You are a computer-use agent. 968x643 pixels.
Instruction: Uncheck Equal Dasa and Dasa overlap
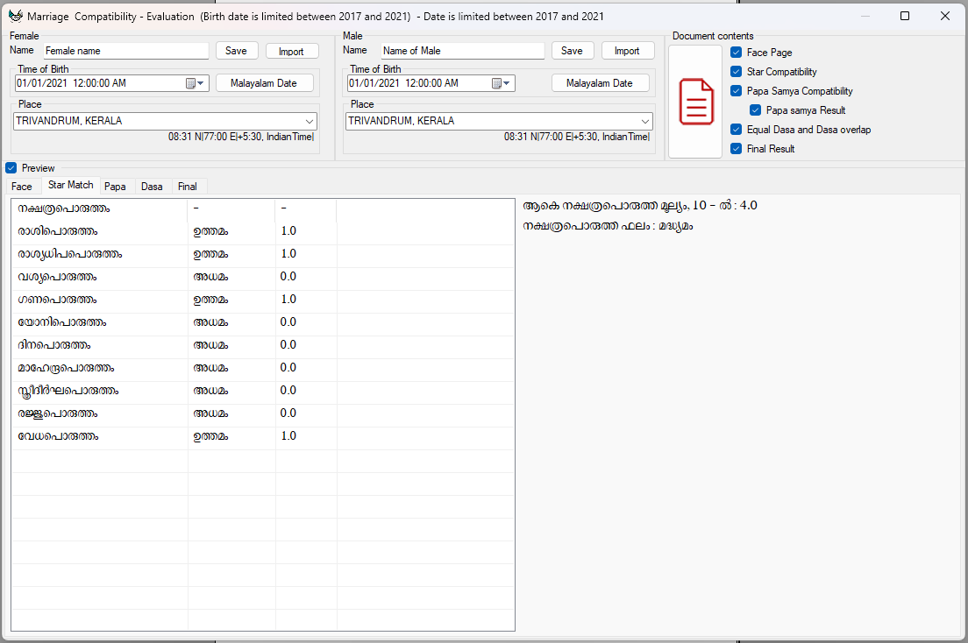(x=737, y=130)
